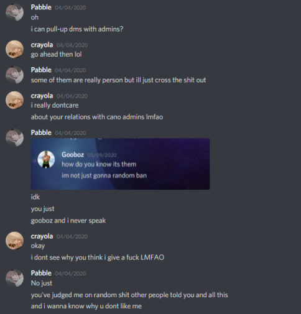Open Pabble's avatar beside the 'oh' message
301x314 pixels.
(14, 12)
